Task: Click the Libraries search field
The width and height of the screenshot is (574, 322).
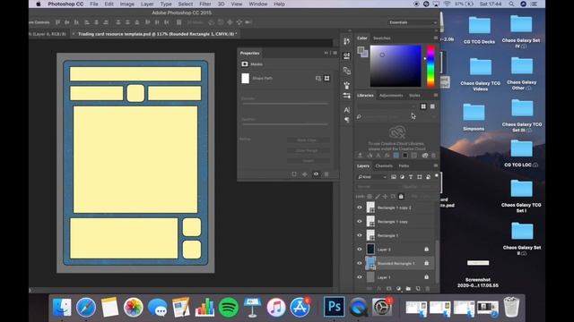Action: click(396, 117)
